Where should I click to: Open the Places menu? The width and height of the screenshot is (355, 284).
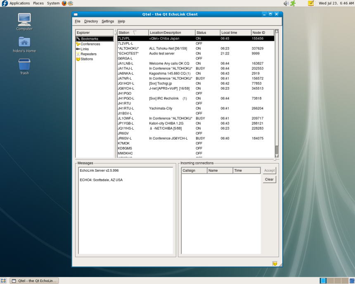(38, 3)
